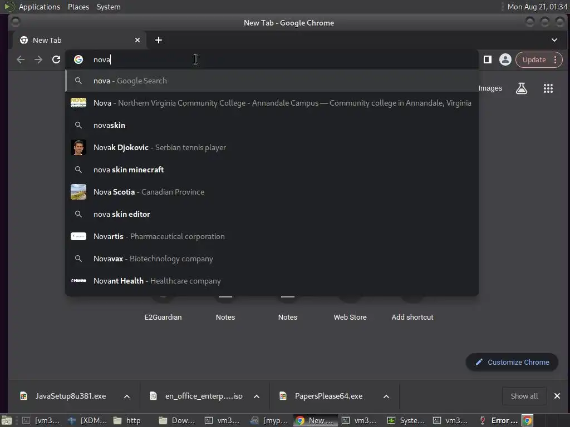The image size is (570, 427).
Task: Click the Chrome icon at taskbar right end
Action: click(x=528, y=420)
